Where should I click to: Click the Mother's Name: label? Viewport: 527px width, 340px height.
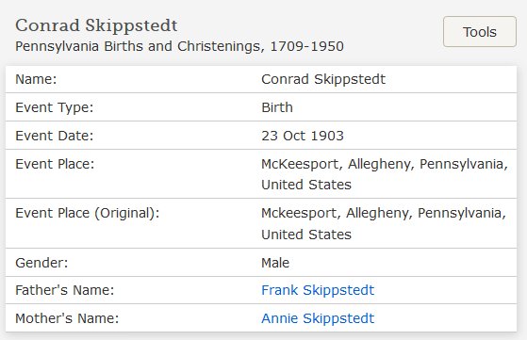coord(67,318)
